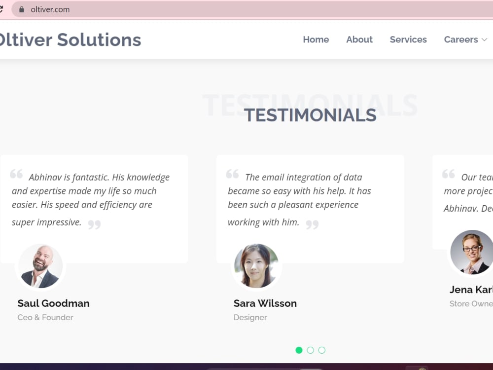Click Saul Goodman's profile photo
Screen dimensions: 493x370
tap(40, 266)
